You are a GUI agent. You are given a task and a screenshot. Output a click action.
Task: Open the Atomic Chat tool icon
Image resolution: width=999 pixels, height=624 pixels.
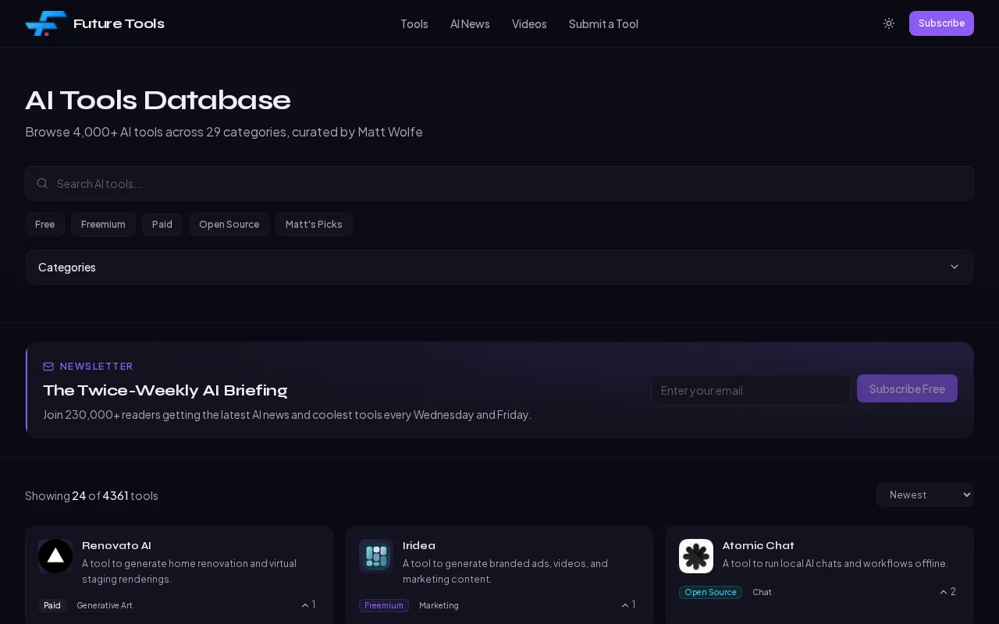tap(696, 556)
